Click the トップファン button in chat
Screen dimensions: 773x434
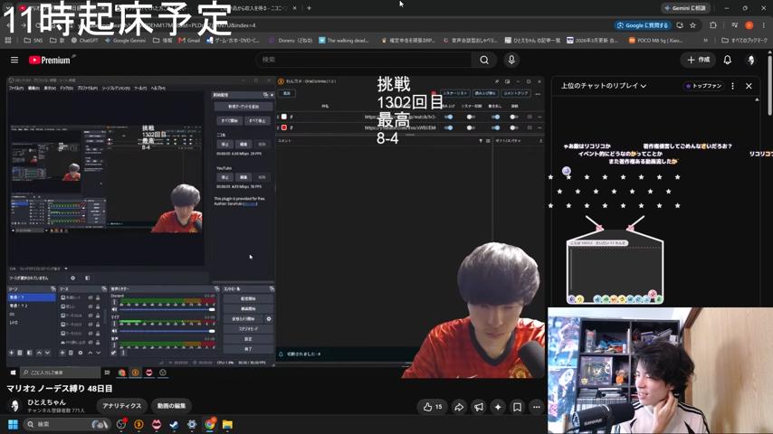point(703,86)
